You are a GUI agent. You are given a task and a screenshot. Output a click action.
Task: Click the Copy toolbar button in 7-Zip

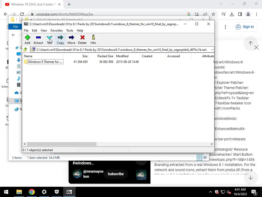point(60,40)
